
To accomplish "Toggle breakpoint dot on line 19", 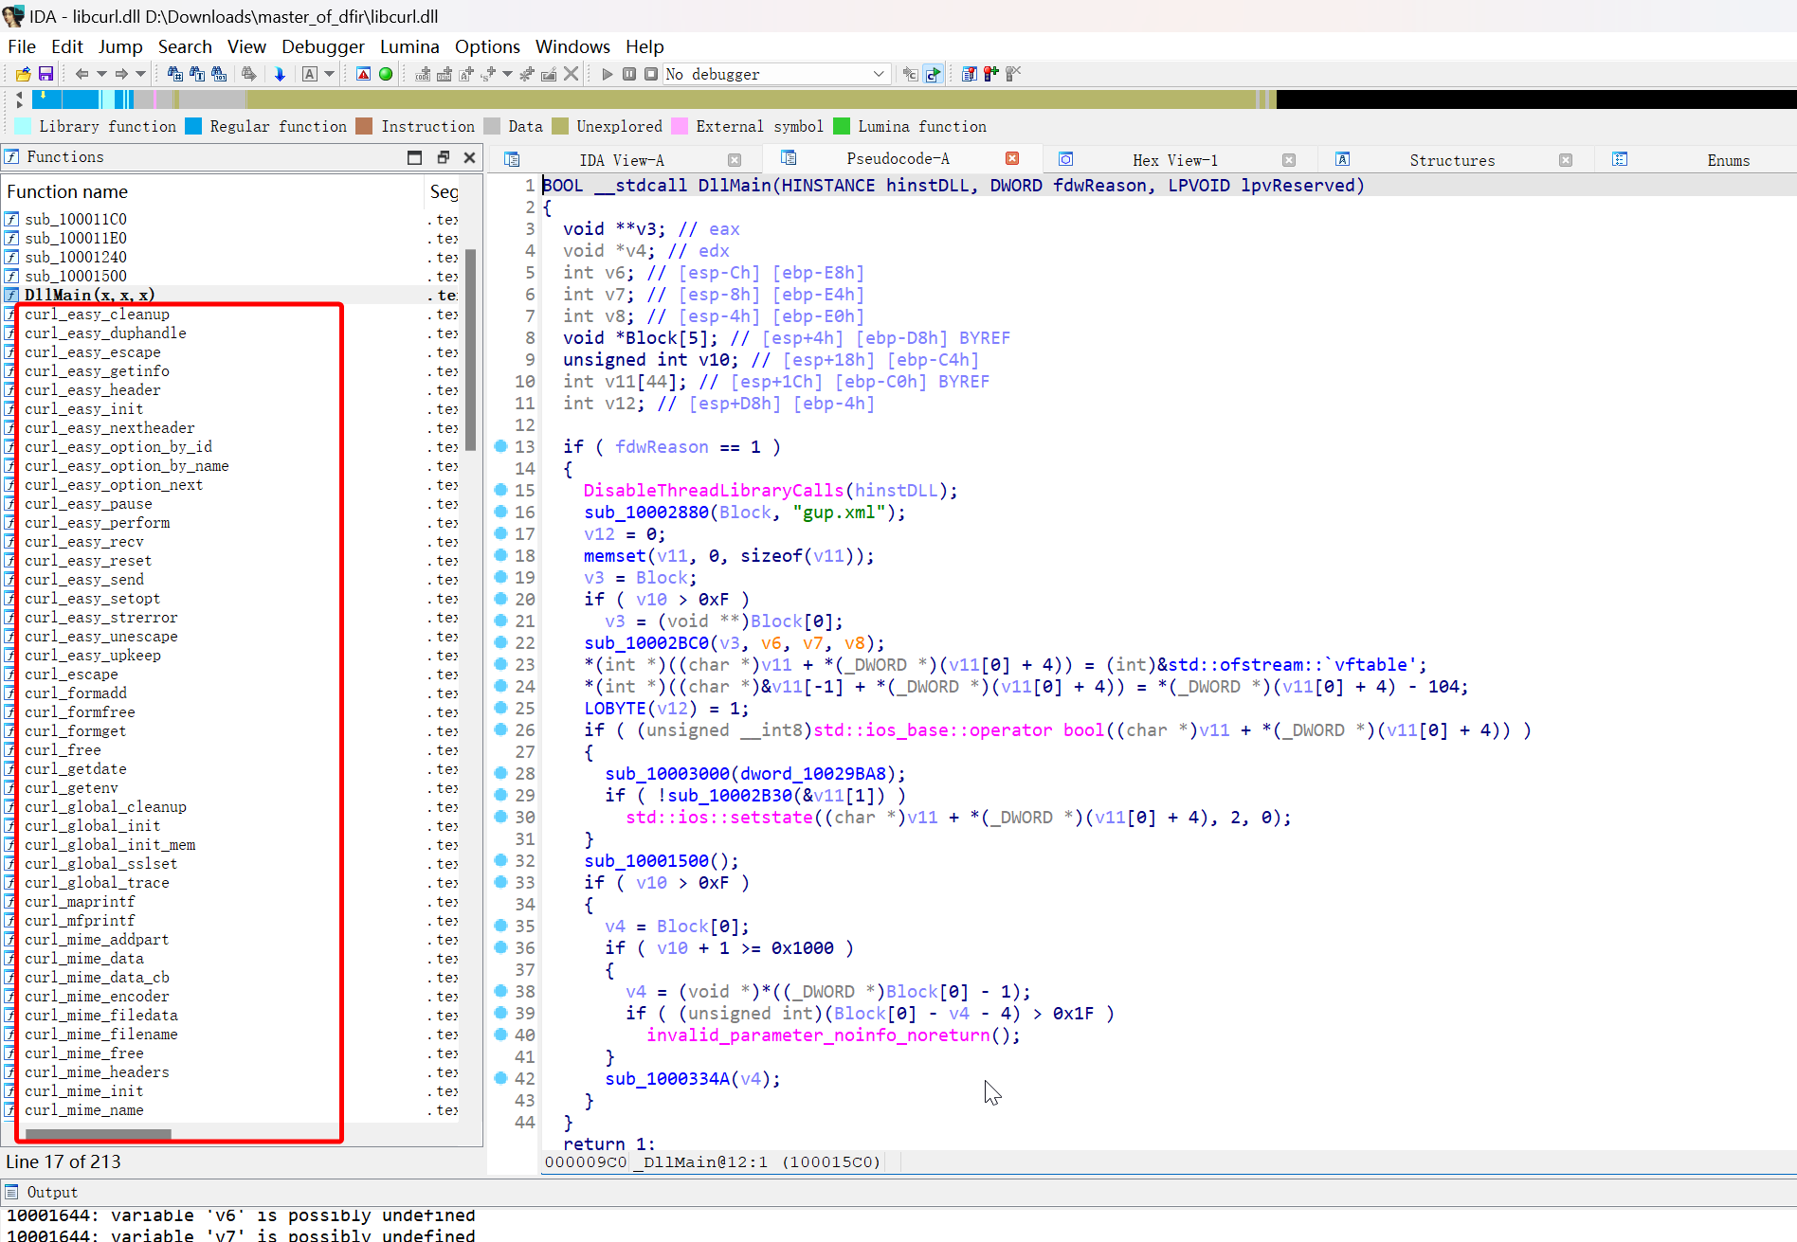I will pos(500,577).
